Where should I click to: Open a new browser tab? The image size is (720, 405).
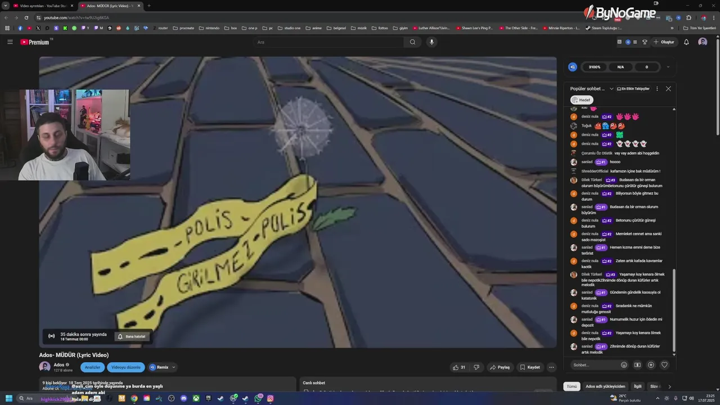point(148,6)
